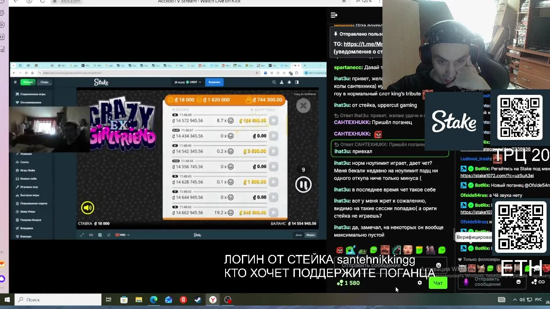This screenshot has height=309, width=550.
Task: Toggle Stake side panel icon in header
Action: coord(296,82)
